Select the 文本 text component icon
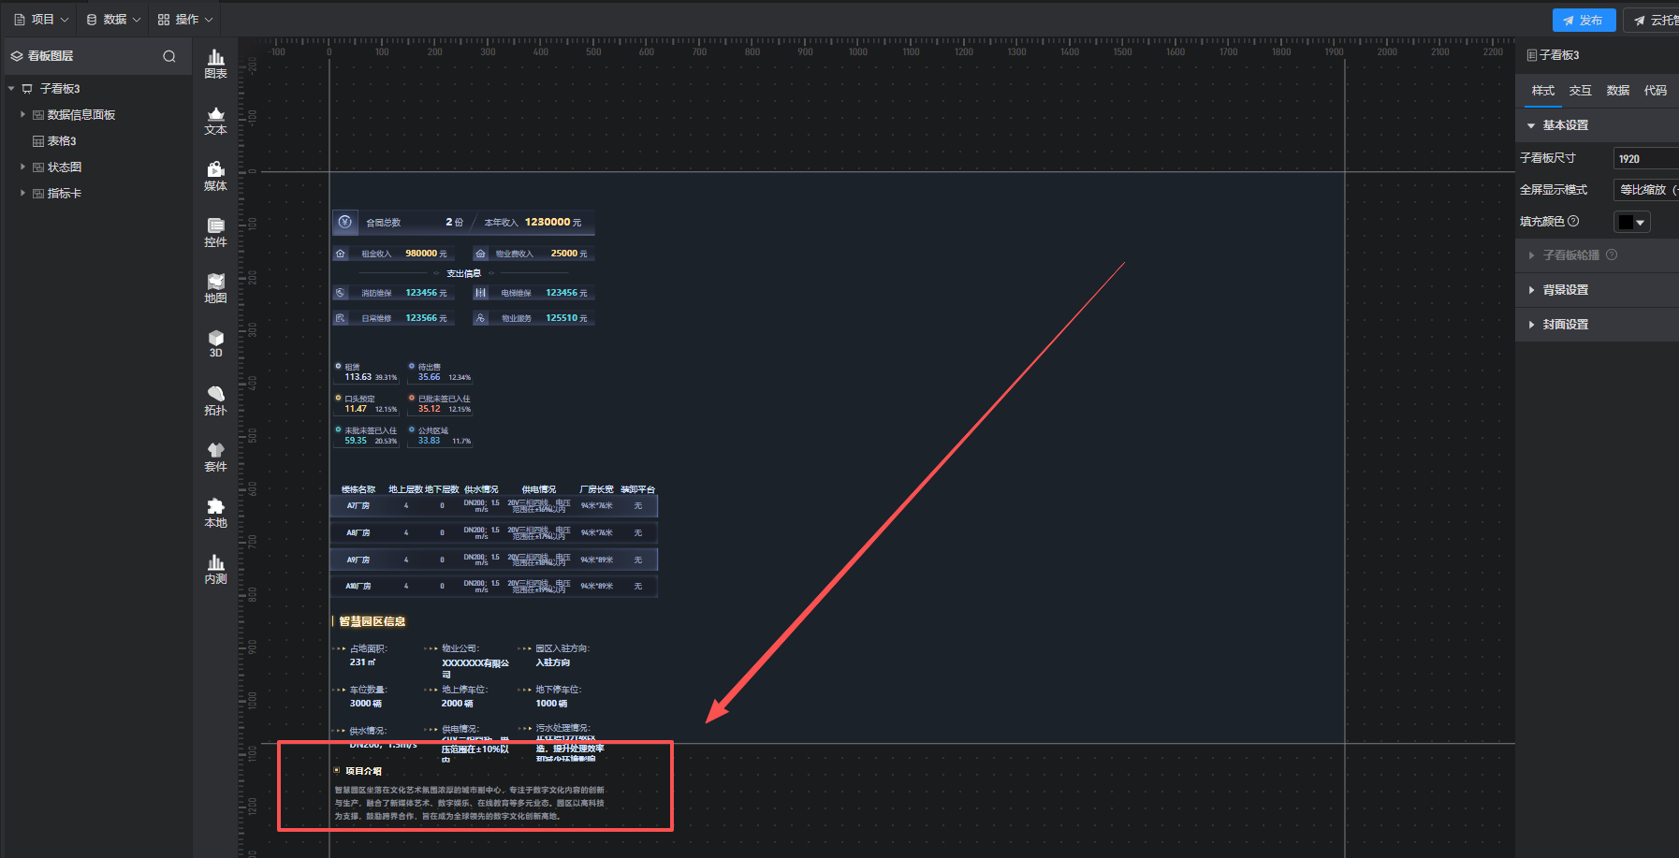 [x=215, y=121]
